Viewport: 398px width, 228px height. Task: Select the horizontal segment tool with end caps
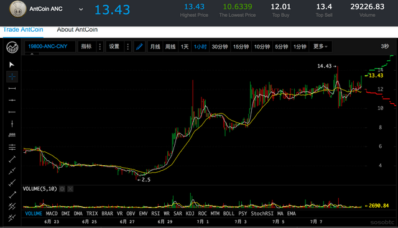click(12, 88)
